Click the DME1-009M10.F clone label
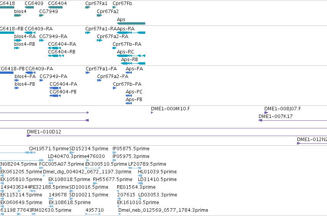The image size is (327, 216). [x=170, y=109]
